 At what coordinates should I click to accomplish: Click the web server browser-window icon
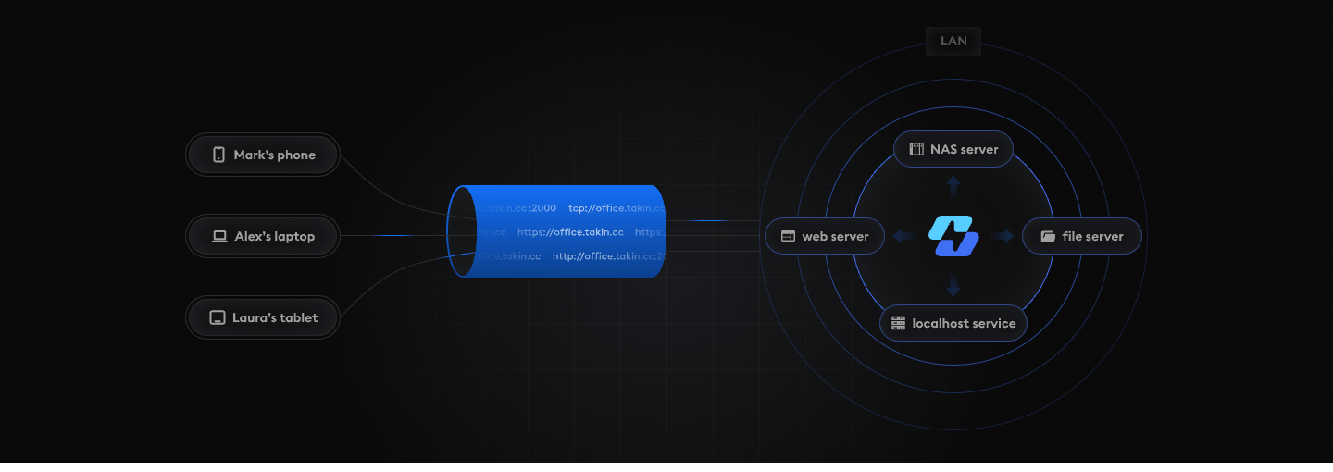click(x=789, y=236)
